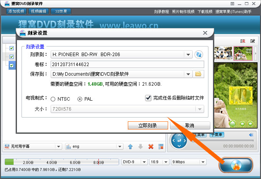Click the application menu icon in title bar
The height and width of the screenshot is (179, 261).
coord(233,4)
